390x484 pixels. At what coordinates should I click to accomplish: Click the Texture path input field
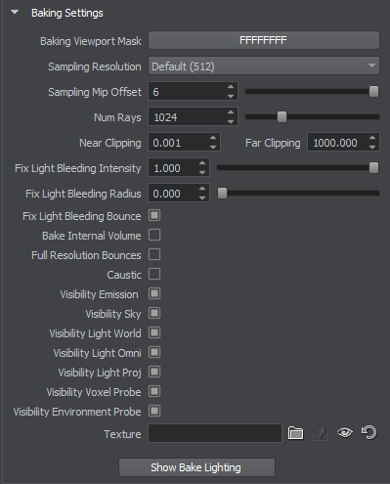click(x=215, y=433)
